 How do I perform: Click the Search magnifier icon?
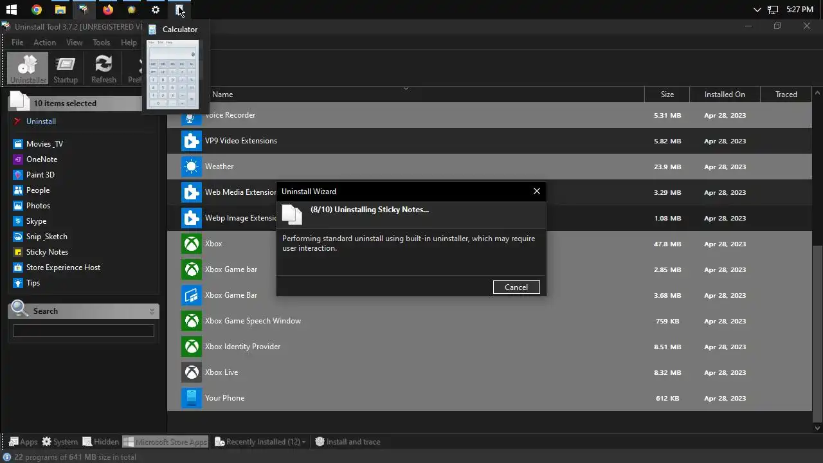[x=19, y=309]
